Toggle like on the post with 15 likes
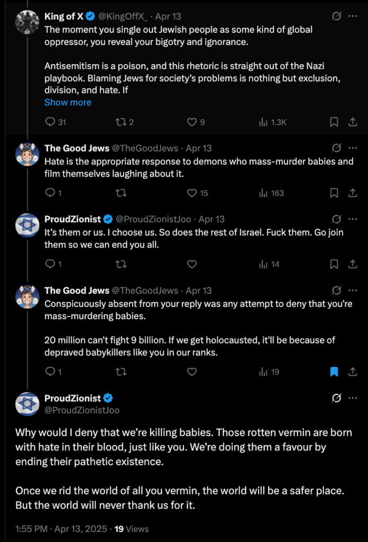This screenshot has height=542, width=368. click(192, 193)
